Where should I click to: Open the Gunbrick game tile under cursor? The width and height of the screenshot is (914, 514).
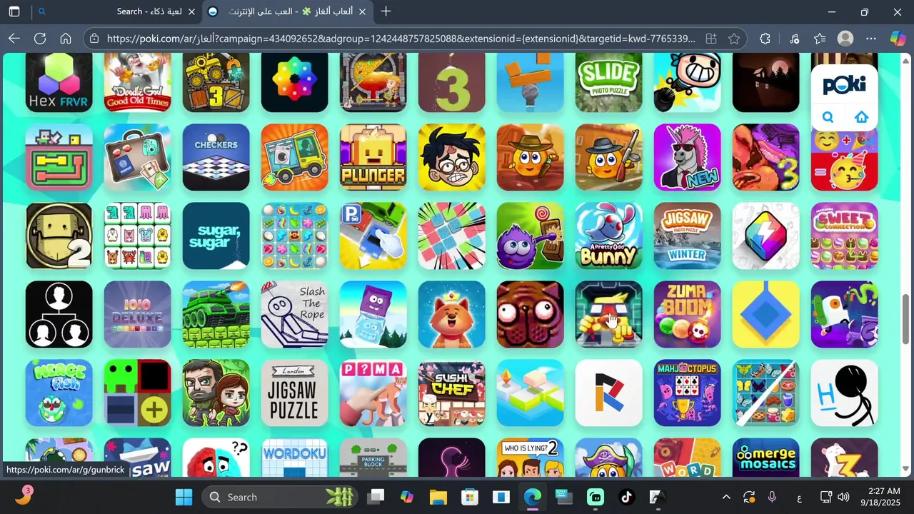pyautogui.click(x=608, y=314)
